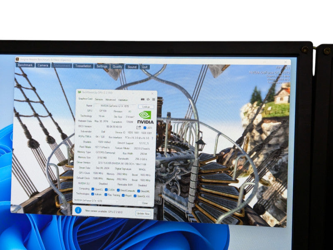Toggle the UEFI checkbox
The width and height of the screenshot is (333, 250).
(x=145, y=128)
